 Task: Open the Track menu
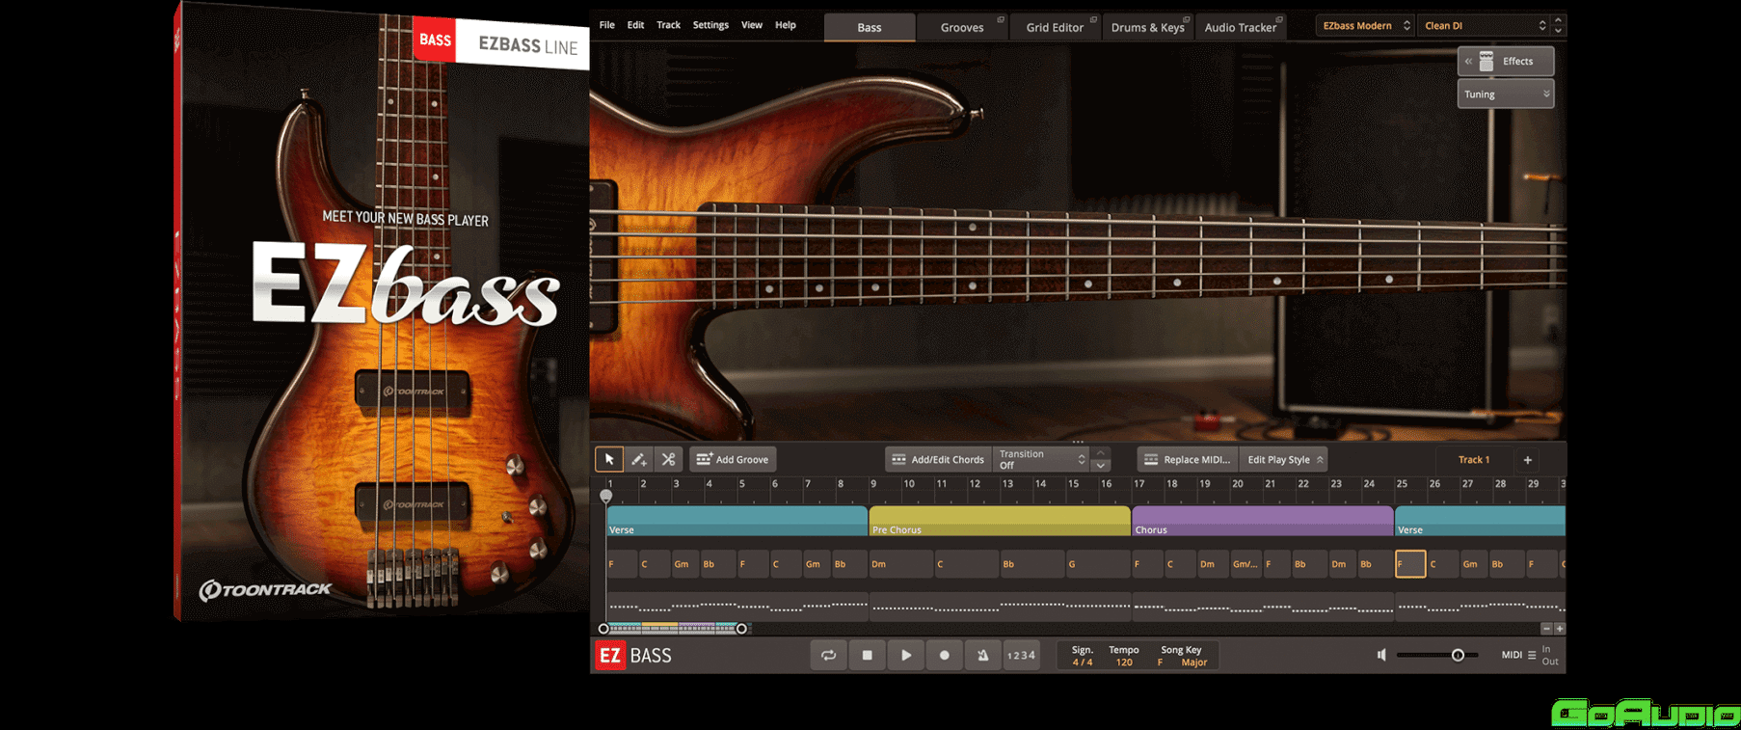tap(668, 25)
